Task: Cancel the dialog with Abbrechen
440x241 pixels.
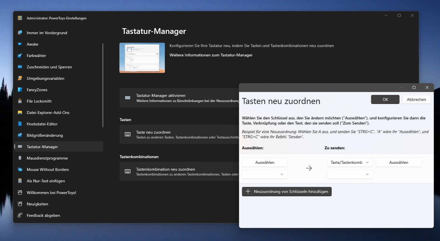Action: [x=416, y=99]
